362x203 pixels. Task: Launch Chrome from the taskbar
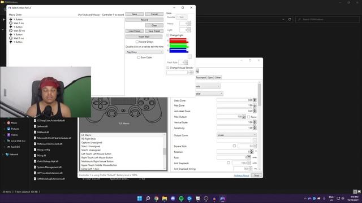pyautogui.click(x=156, y=198)
